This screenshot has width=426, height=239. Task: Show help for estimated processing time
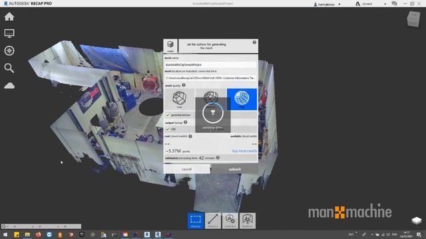218,157
